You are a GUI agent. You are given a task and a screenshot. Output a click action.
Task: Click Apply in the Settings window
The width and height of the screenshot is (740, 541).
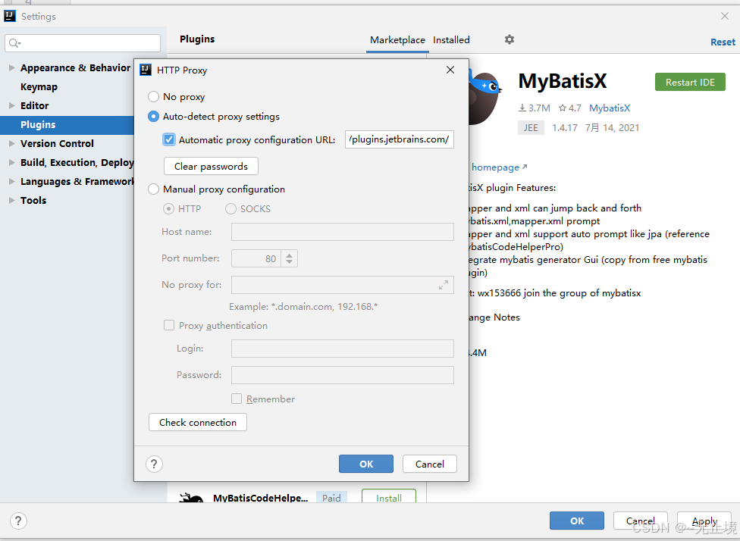[x=704, y=521]
